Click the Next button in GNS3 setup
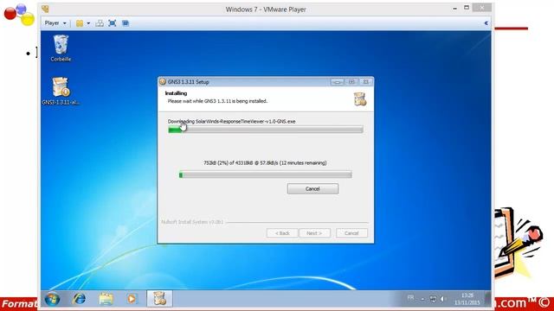Image resolution: width=554 pixels, height=311 pixels. [314, 233]
